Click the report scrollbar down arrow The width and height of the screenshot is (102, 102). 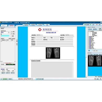pos(86,77)
